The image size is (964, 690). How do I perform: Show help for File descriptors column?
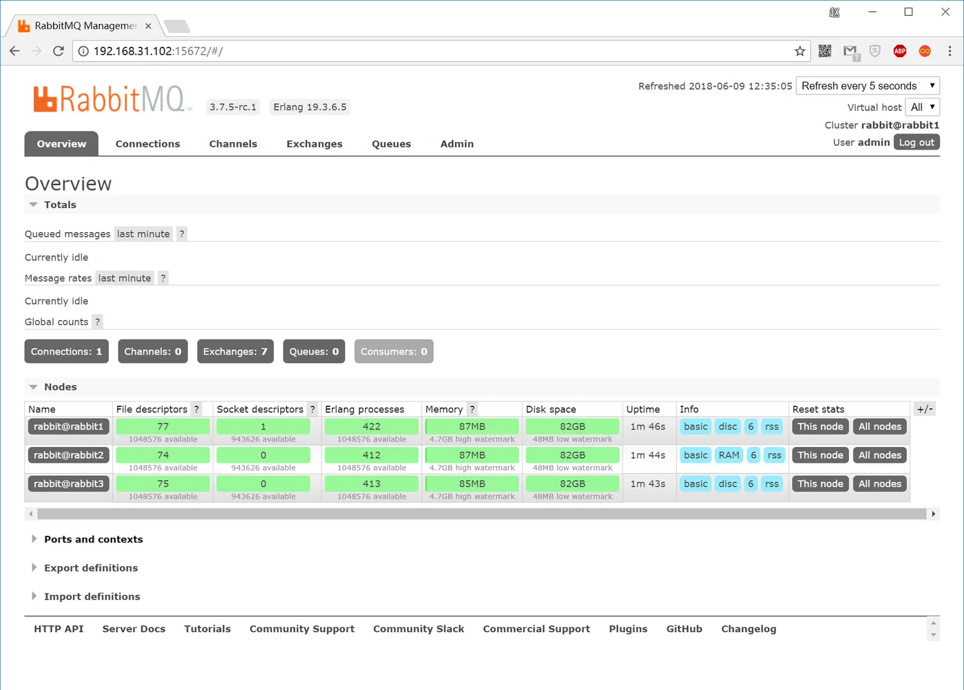point(196,409)
